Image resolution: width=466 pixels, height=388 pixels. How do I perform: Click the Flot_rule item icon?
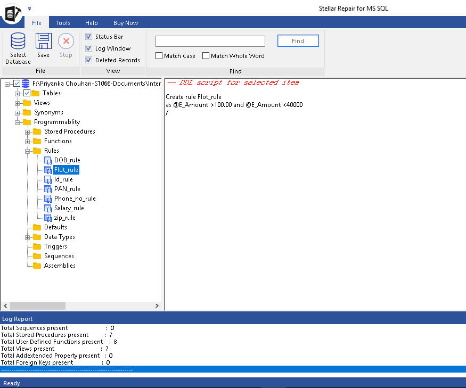click(48, 170)
